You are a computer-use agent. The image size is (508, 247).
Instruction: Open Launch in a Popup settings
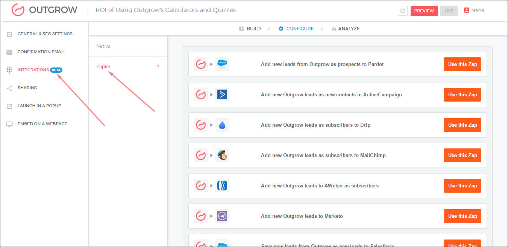pyautogui.click(x=39, y=106)
